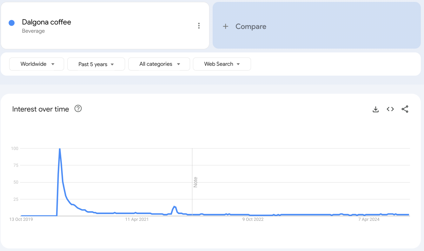424x251 pixels.
Task: Click the plus icon beside Compare
Action: pos(226,26)
